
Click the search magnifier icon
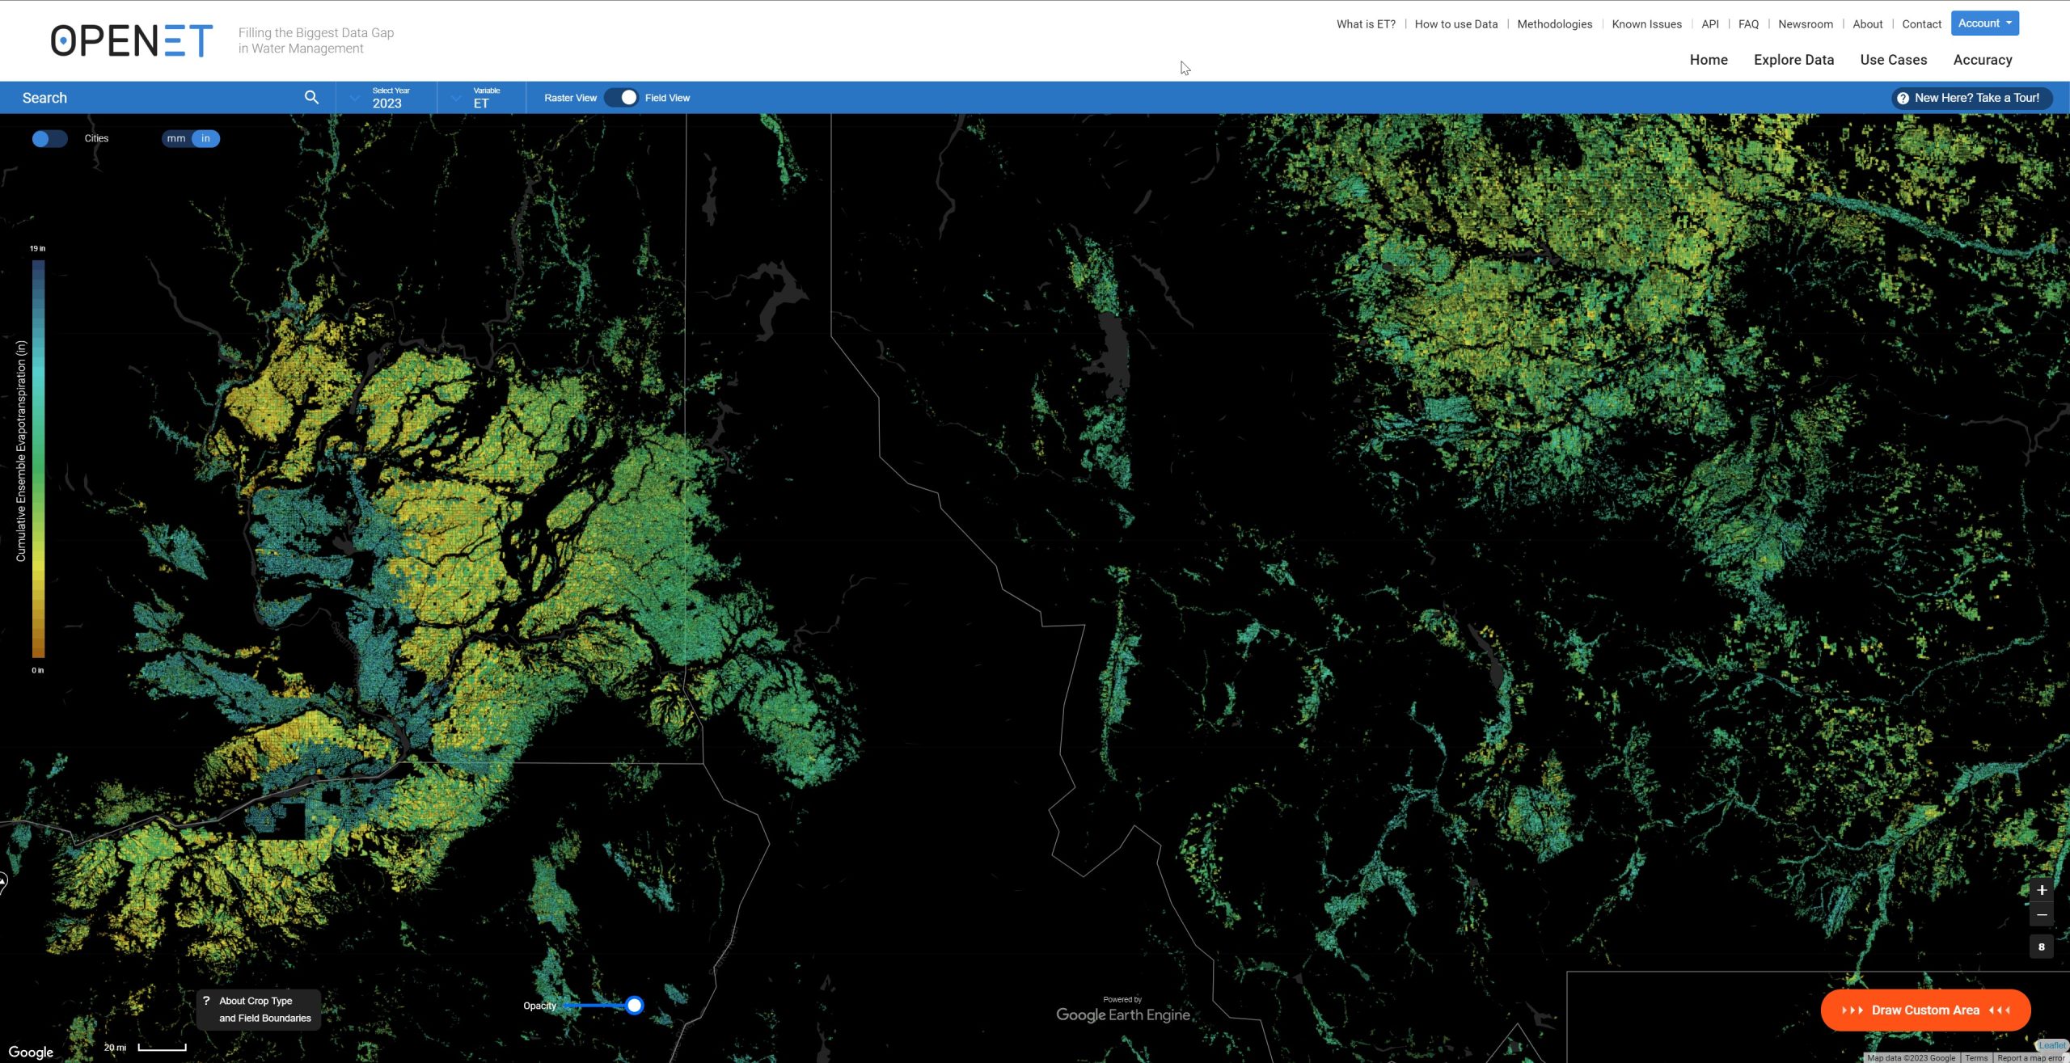tap(311, 98)
